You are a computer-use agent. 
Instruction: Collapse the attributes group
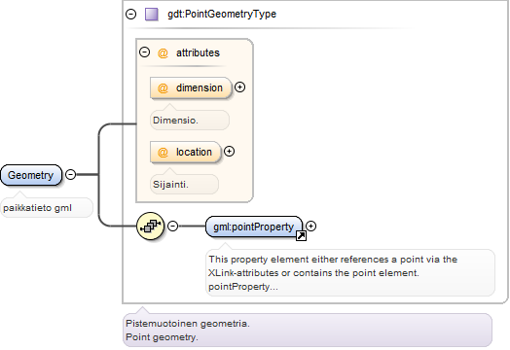tap(144, 52)
